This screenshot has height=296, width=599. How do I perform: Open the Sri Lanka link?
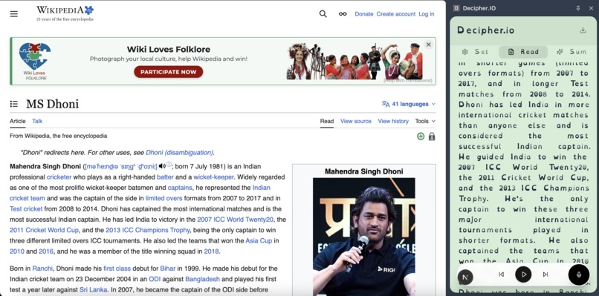(x=94, y=290)
